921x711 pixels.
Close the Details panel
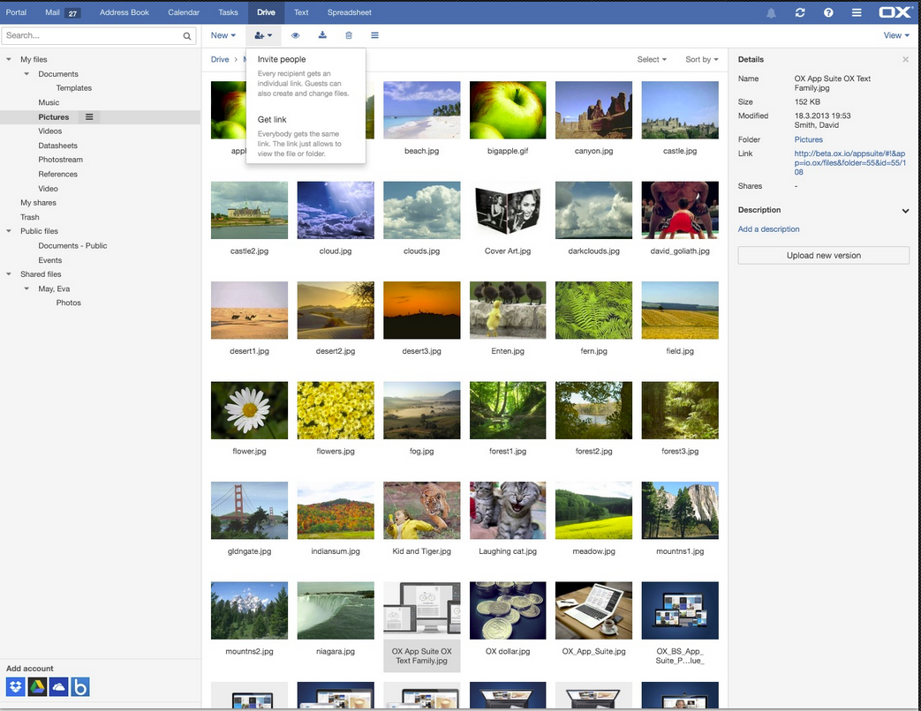click(906, 59)
